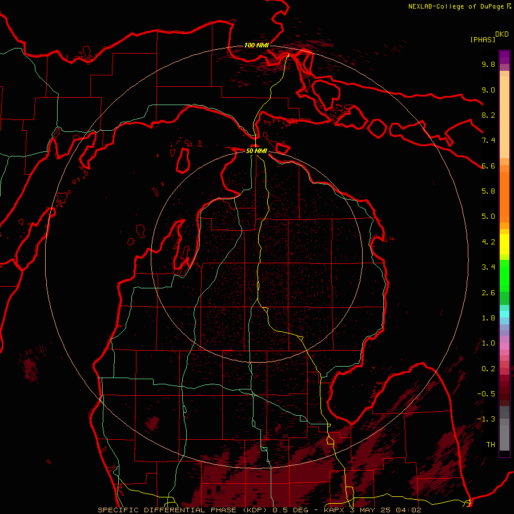The width and height of the screenshot is (514, 514).
Task: Select the 9.0 value on color scale
Action: click(488, 90)
